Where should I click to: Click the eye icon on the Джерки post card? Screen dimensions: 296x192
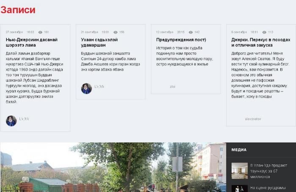[x=264, y=32]
